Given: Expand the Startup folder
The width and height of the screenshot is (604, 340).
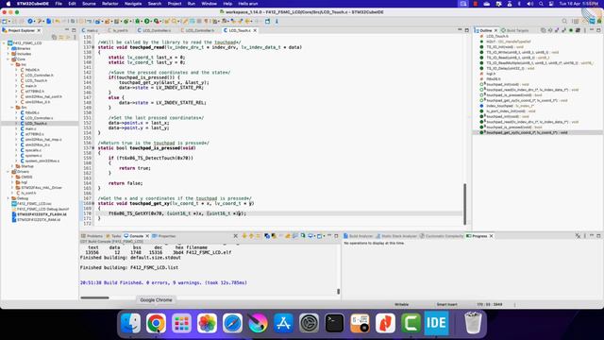Looking at the screenshot, I should 12,166.
